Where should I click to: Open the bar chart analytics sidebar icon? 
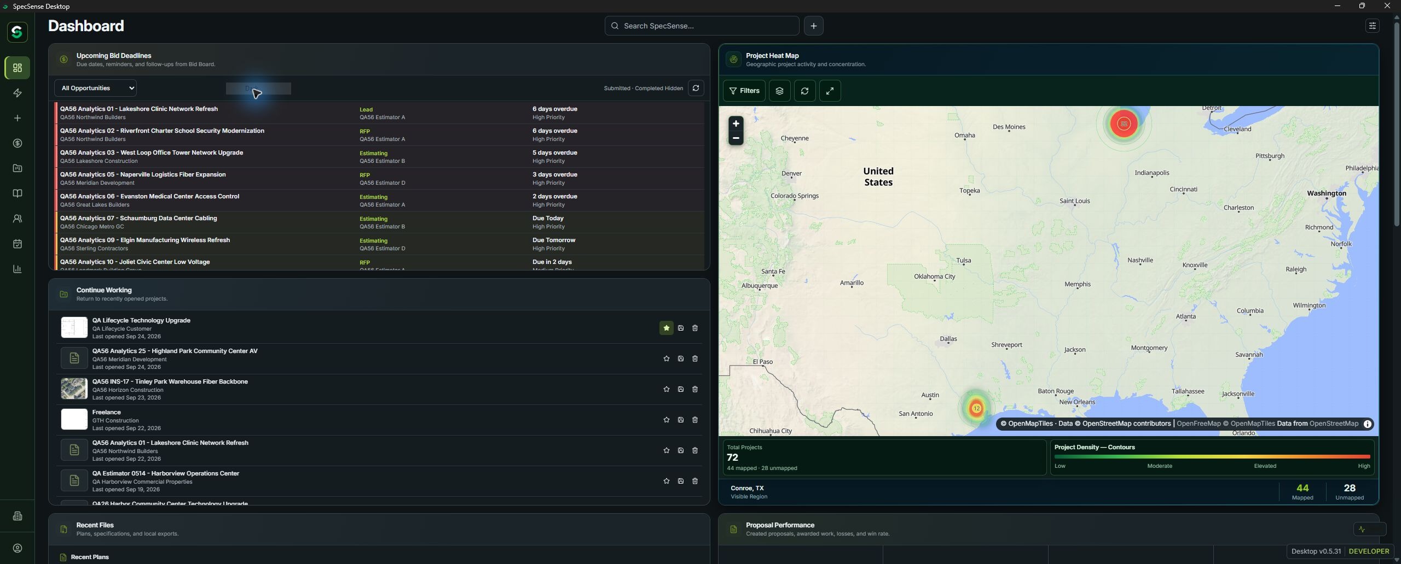[x=18, y=269]
